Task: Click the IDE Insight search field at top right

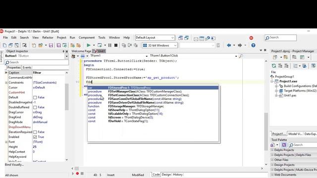Action: tap(281, 38)
